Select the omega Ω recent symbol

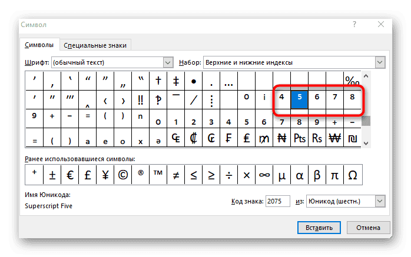(x=353, y=175)
